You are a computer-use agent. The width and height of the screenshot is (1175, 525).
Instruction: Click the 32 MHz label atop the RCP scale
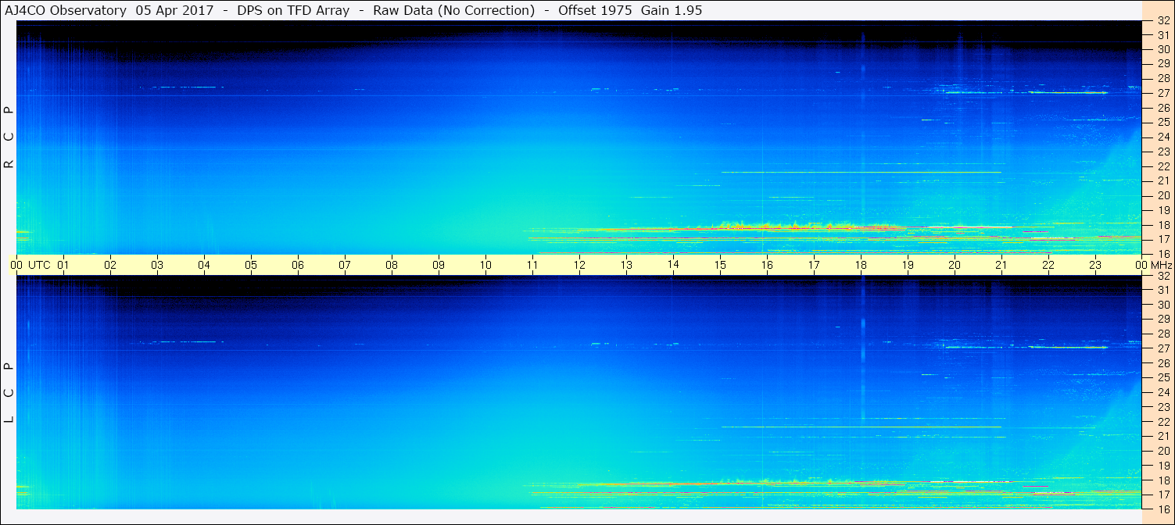[1162, 21]
